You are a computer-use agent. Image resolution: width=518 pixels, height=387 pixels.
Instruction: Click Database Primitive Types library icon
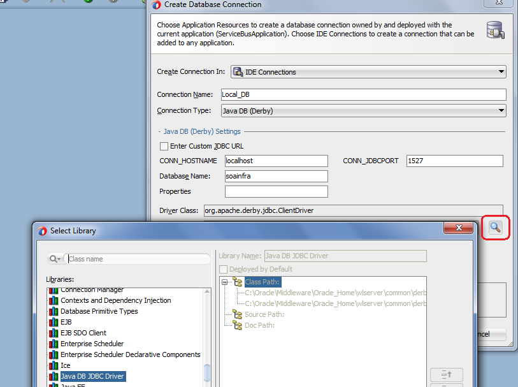(54, 311)
